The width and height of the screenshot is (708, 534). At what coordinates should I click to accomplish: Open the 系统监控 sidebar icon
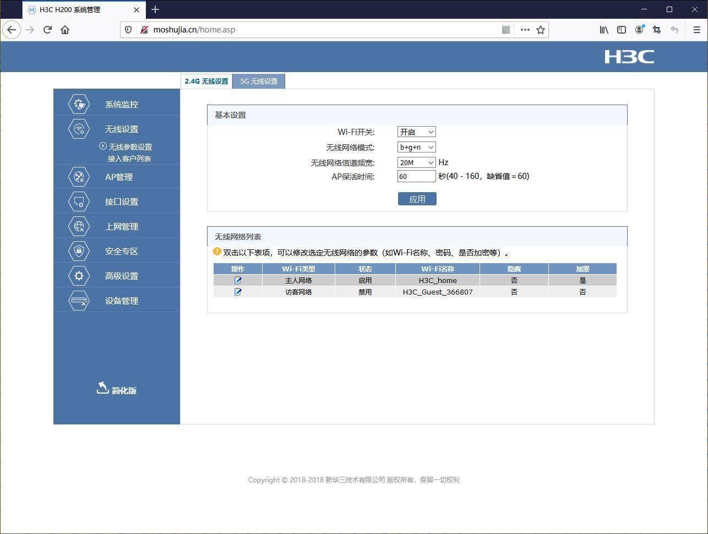click(x=79, y=104)
